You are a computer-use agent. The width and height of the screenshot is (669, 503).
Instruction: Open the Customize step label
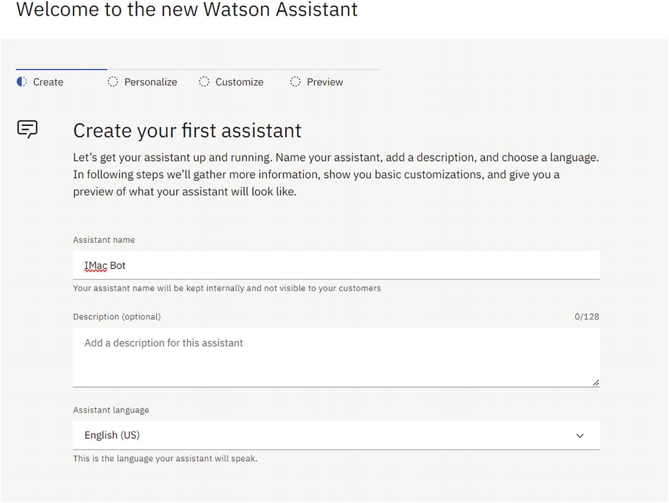[x=239, y=82]
